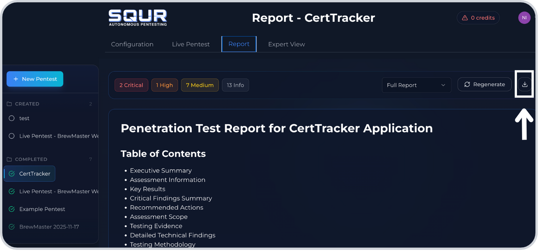Viewport: 538px width, 251px height.
Task: Switch to the Configuration tab
Action: pos(132,44)
